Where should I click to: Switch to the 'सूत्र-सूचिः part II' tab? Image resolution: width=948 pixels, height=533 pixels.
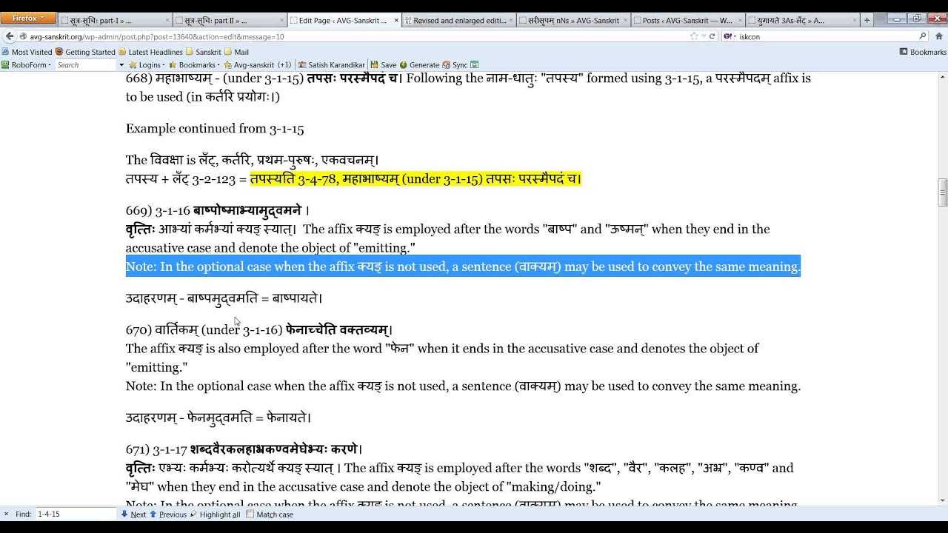point(229,21)
